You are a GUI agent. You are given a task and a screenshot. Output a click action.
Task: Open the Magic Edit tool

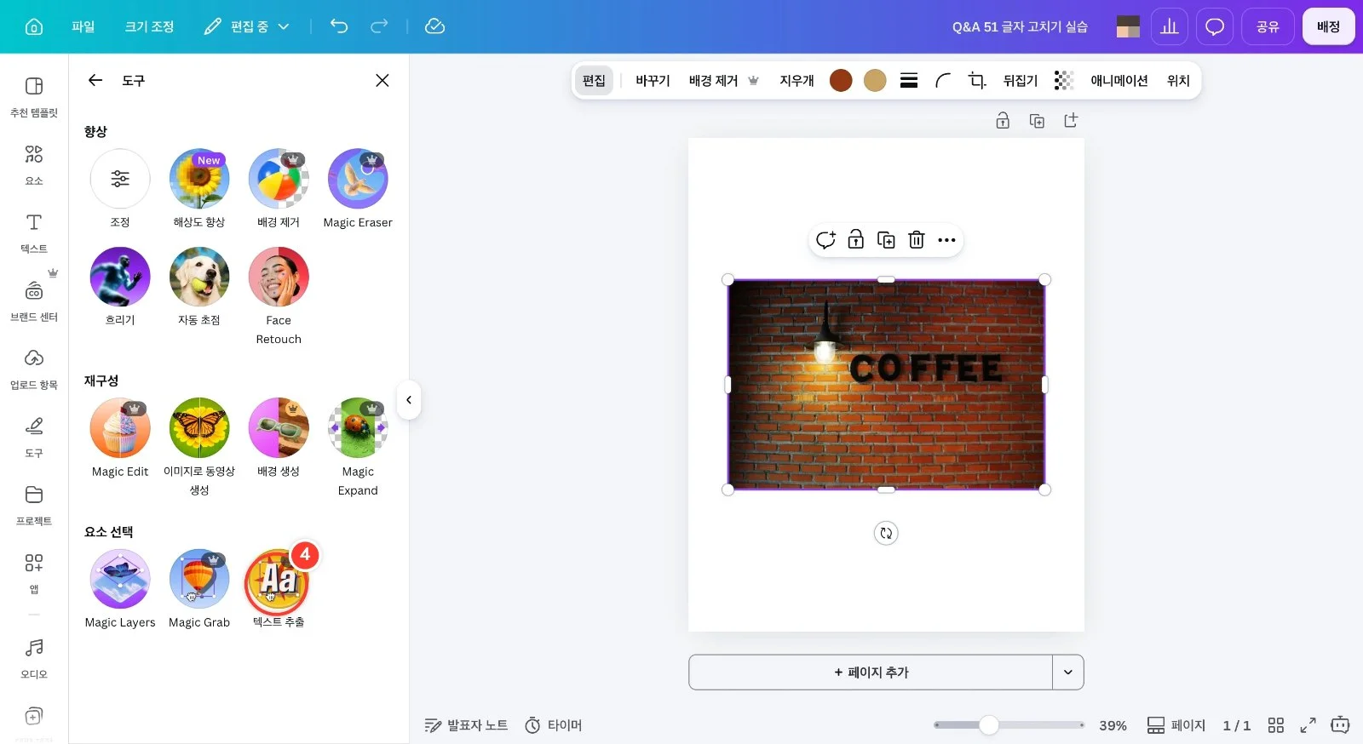click(x=120, y=427)
